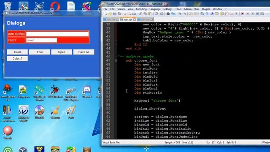Click the macro Playback icon
270x152 pixels.
click(252, 14)
